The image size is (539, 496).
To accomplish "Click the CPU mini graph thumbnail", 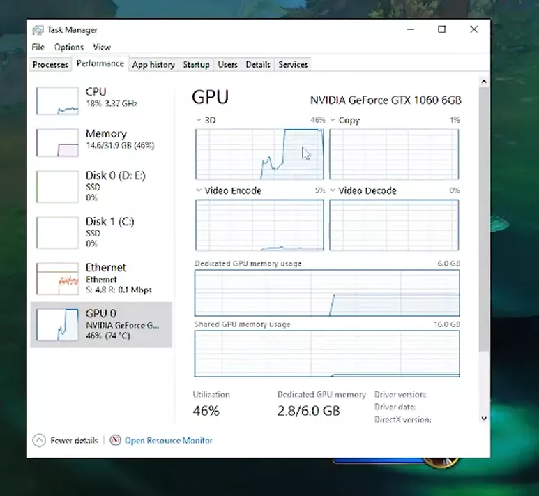I will [x=58, y=100].
